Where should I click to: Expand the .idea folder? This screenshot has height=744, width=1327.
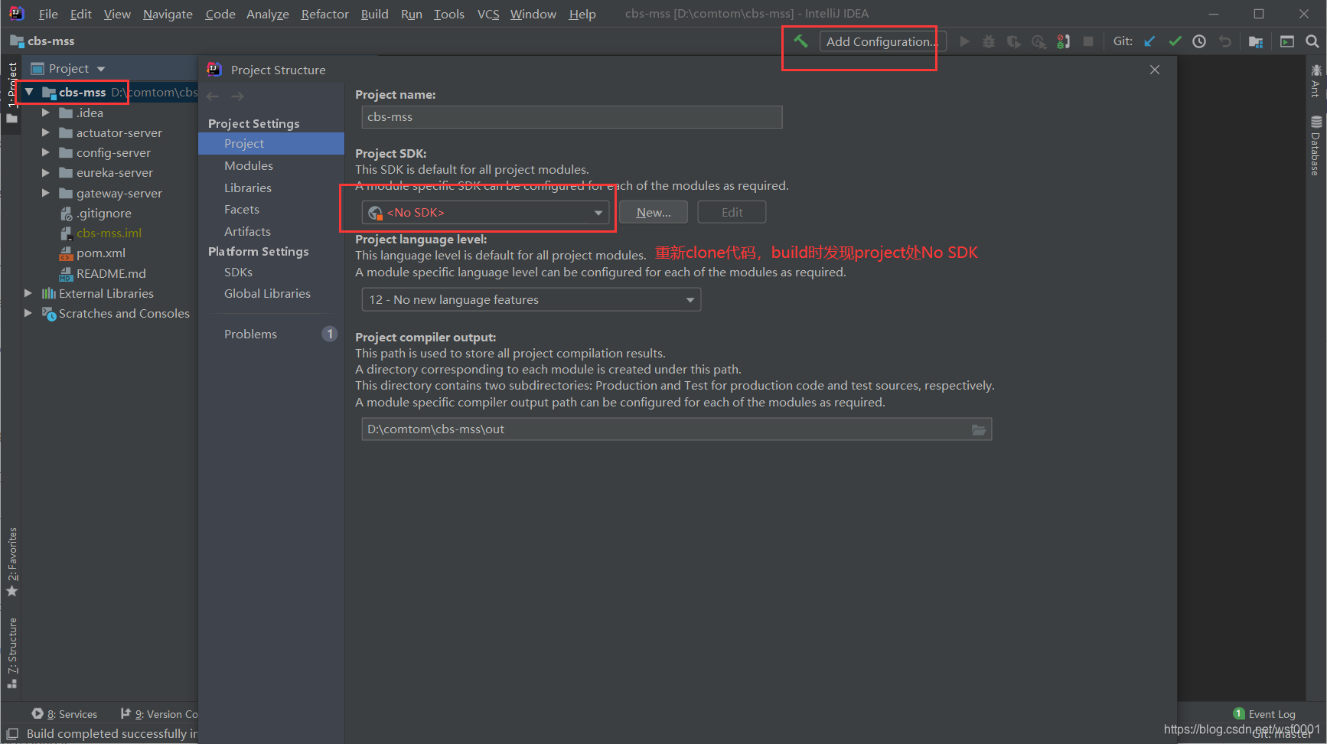(x=45, y=113)
